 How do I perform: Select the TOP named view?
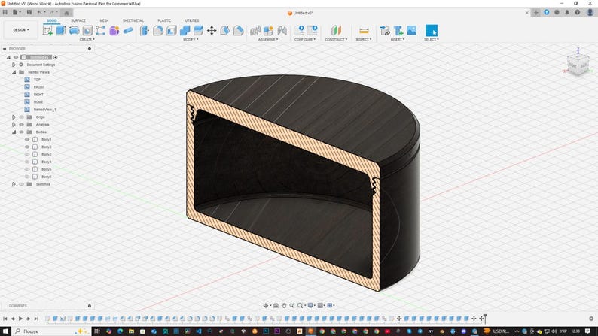(37, 80)
